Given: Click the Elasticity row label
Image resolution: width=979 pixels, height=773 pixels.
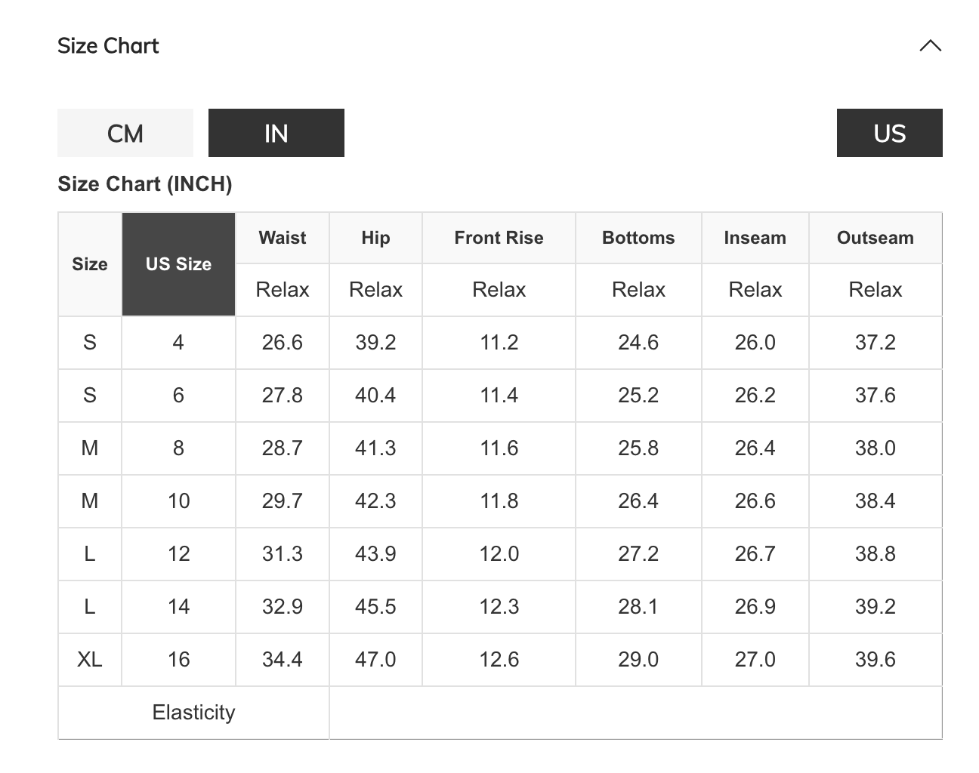Looking at the screenshot, I should (x=193, y=712).
